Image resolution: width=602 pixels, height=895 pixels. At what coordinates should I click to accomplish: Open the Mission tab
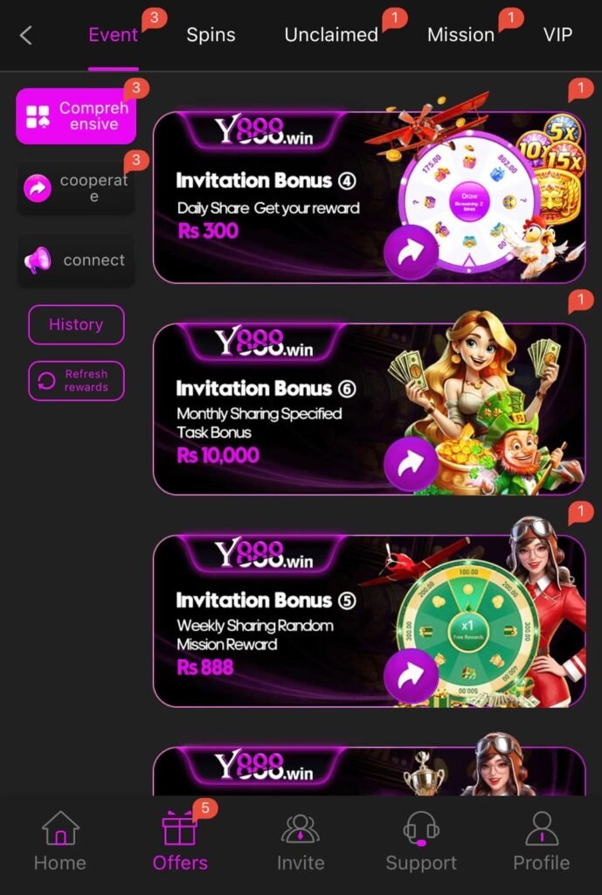click(x=460, y=35)
